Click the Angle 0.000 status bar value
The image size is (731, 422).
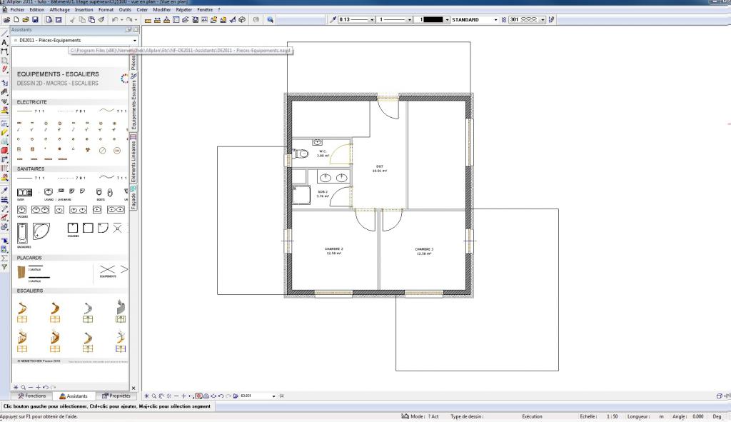(698, 416)
